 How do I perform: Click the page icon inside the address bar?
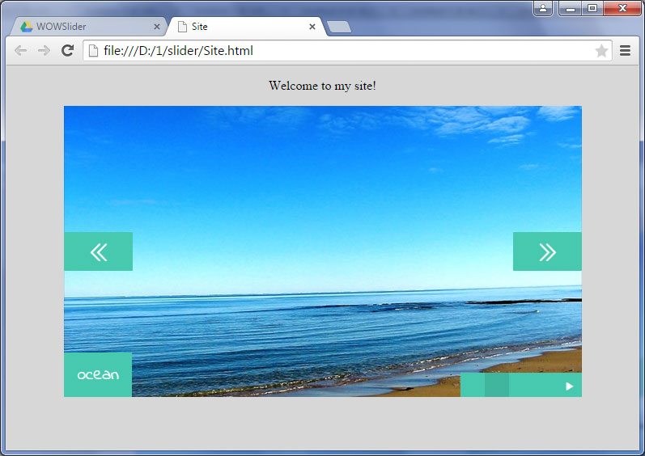(94, 50)
